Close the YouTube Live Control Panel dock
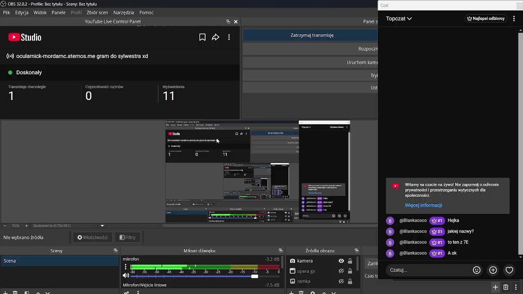This screenshot has width=523, height=294. pos(236,22)
